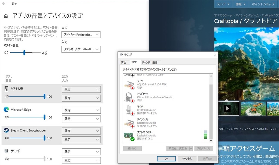Adjust the システム音 volume slider handle

(44, 96)
